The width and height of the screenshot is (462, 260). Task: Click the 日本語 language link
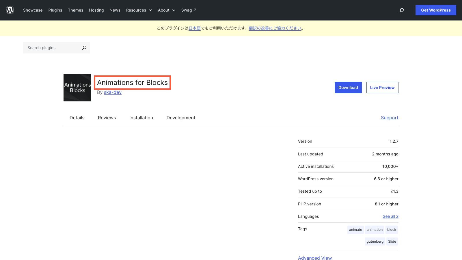pyautogui.click(x=195, y=28)
